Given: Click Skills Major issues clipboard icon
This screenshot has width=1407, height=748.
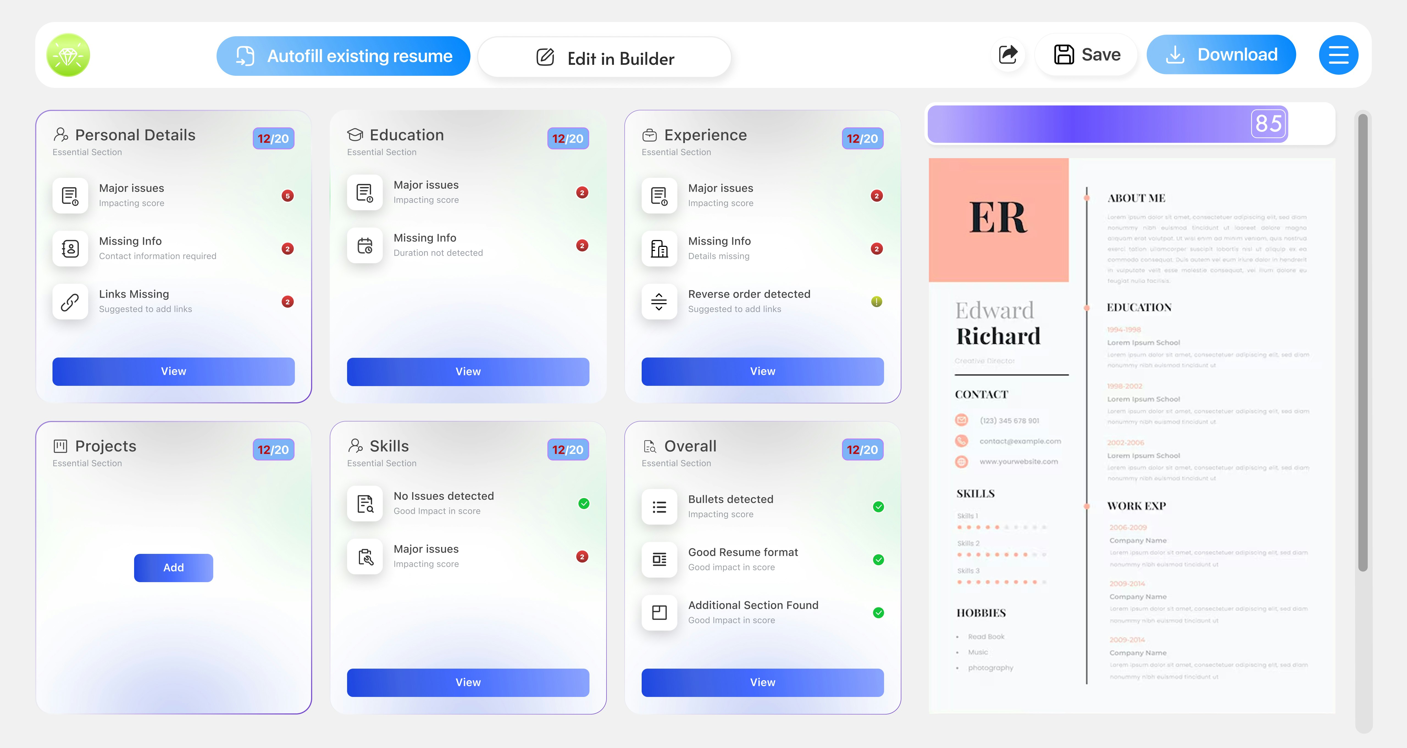Looking at the screenshot, I should click(x=364, y=556).
